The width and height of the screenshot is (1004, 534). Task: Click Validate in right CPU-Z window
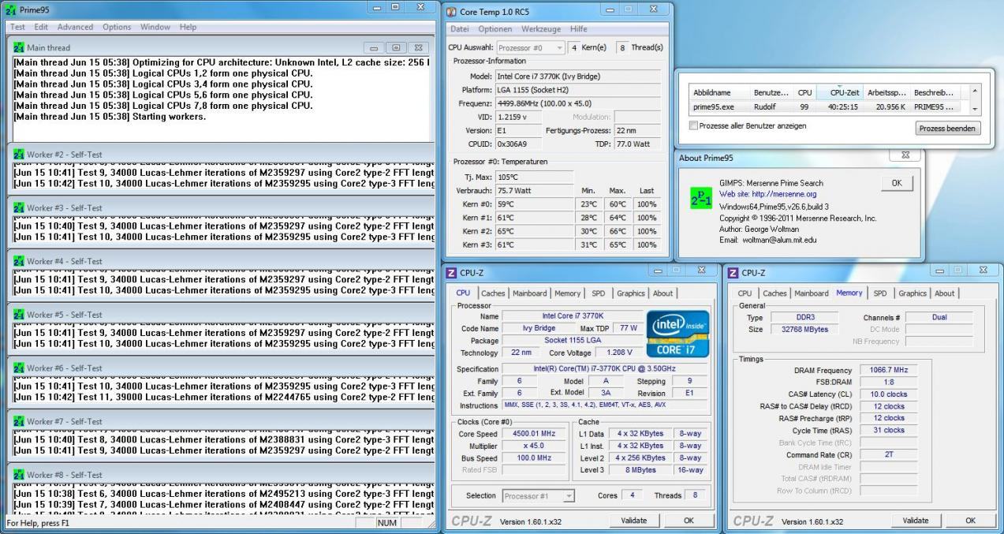[x=916, y=521]
